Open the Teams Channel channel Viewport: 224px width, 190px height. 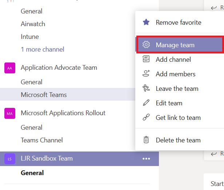coord(42,140)
